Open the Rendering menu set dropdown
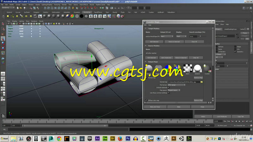The width and height of the screenshot is (253, 142). [x=8, y=8]
